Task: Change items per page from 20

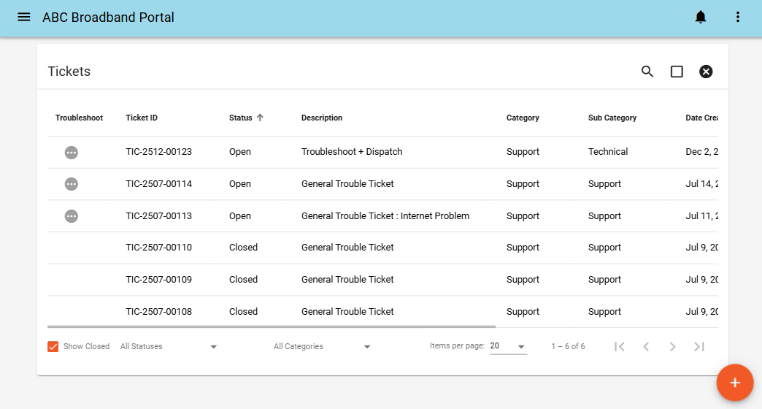Action: 508,346
